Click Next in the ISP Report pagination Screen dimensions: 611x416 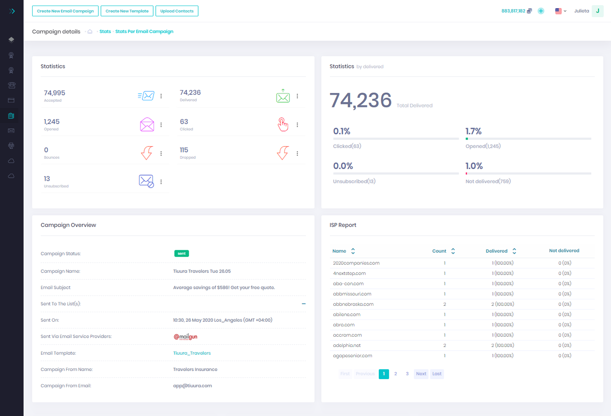tap(421, 374)
